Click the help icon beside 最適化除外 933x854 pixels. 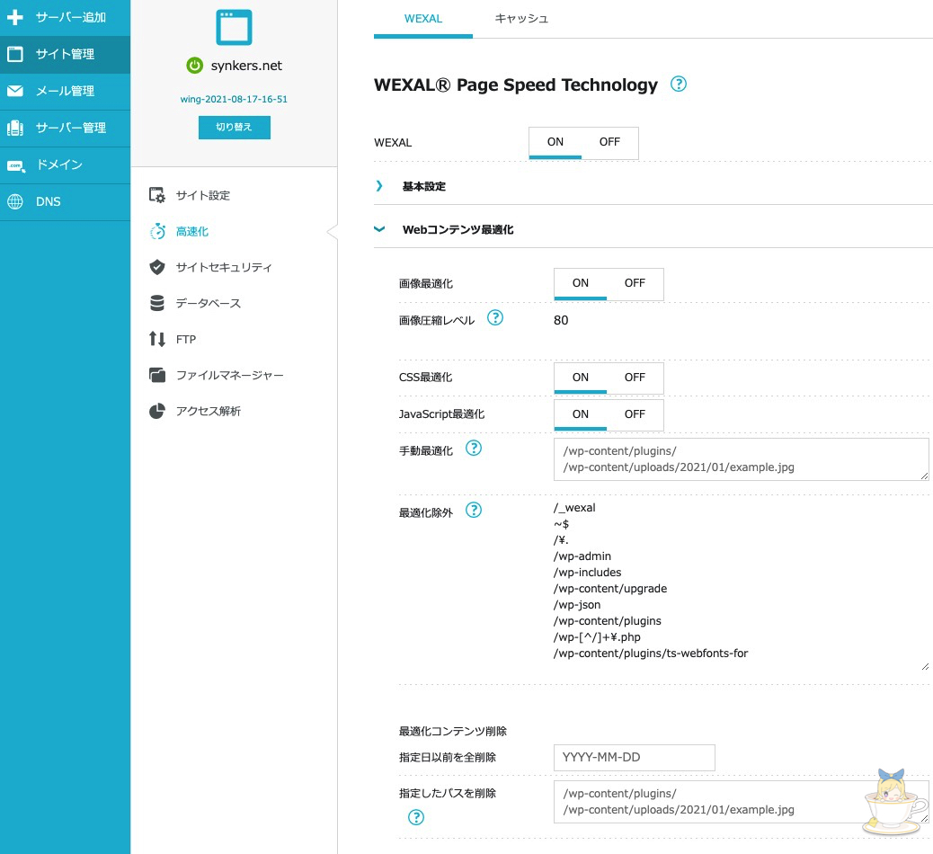click(x=474, y=510)
